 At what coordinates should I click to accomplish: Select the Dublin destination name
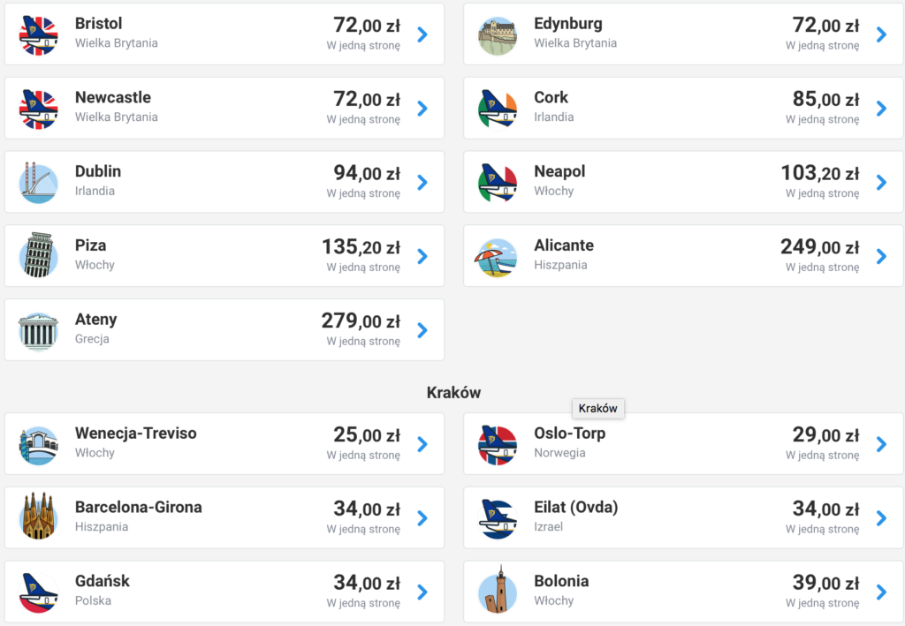tap(98, 171)
